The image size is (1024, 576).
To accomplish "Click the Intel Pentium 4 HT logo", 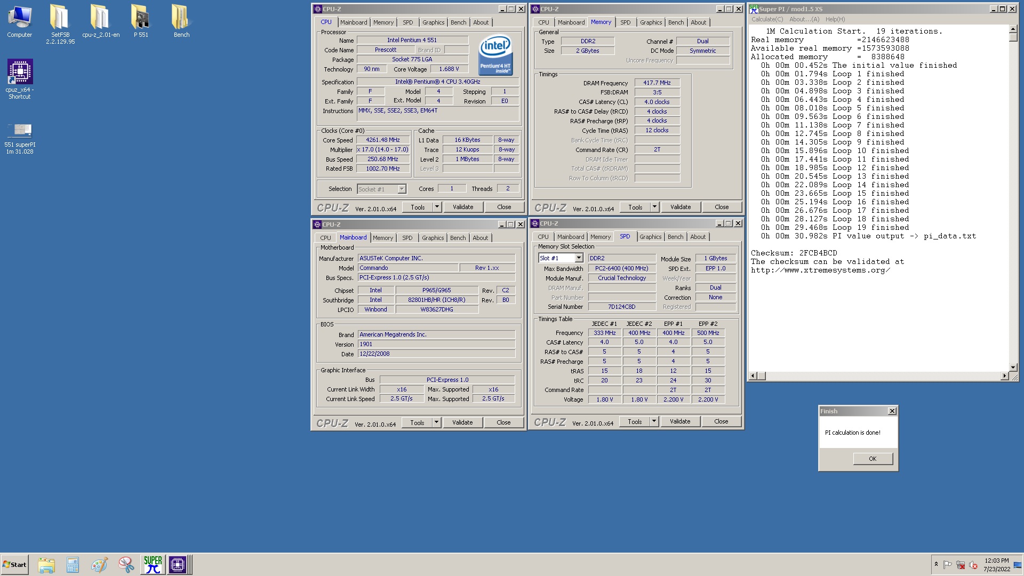I will (x=495, y=55).
